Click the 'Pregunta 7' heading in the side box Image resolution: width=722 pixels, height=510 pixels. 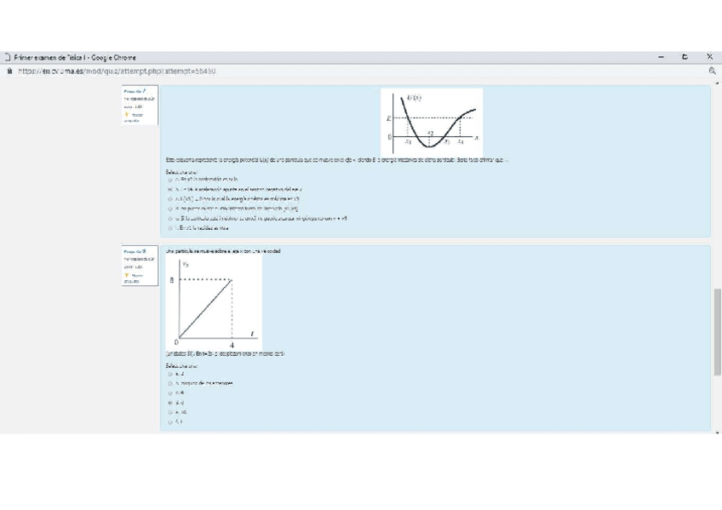click(135, 92)
